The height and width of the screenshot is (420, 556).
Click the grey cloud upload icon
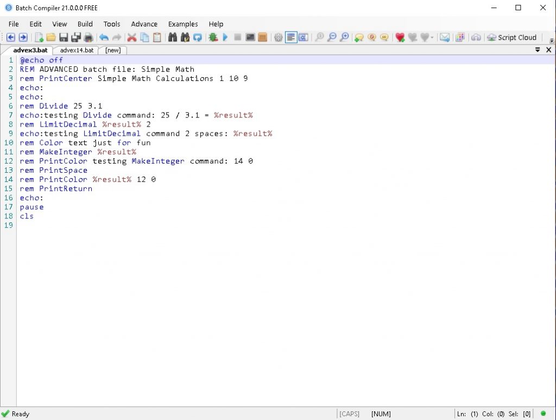(476, 37)
